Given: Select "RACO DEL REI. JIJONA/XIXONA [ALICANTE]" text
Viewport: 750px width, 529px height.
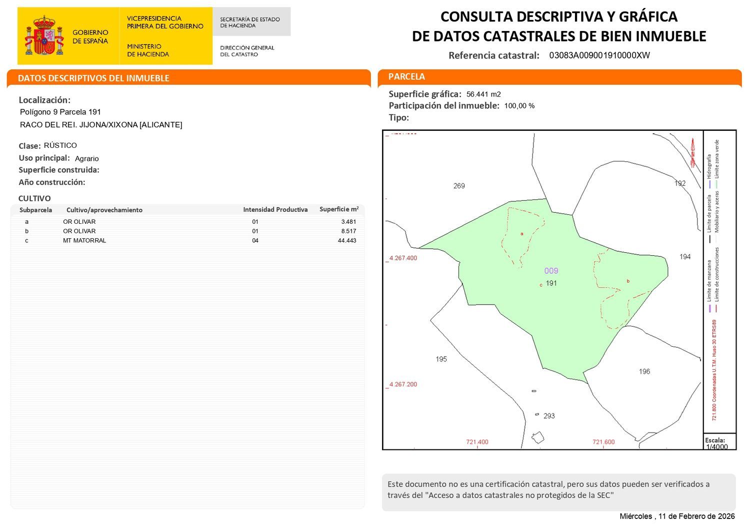Looking at the screenshot, I should (101, 125).
